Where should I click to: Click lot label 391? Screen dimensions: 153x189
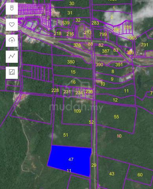119,65
